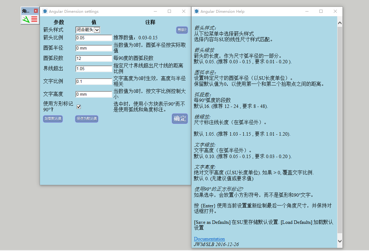Screen dimensions: 369x251
Task: Click the scrollbar down arrow in Help window
Action: (339, 241)
